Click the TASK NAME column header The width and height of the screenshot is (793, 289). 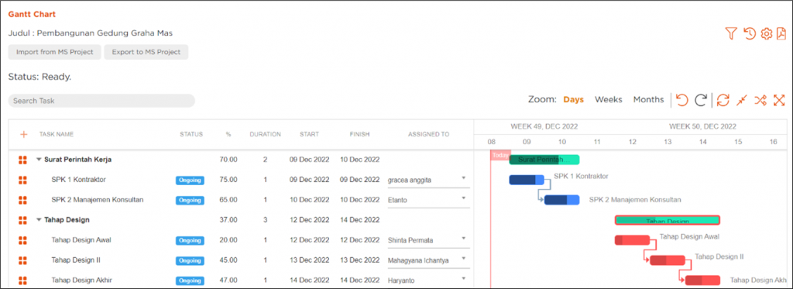[57, 134]
